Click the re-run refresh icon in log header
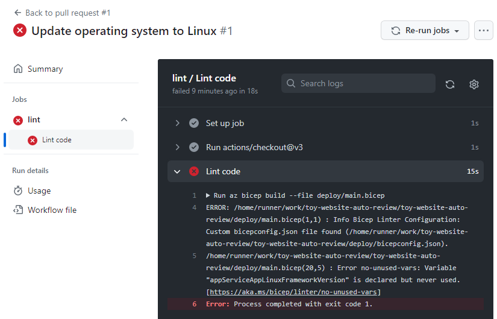497x319 pixels. tap(450, 84)
